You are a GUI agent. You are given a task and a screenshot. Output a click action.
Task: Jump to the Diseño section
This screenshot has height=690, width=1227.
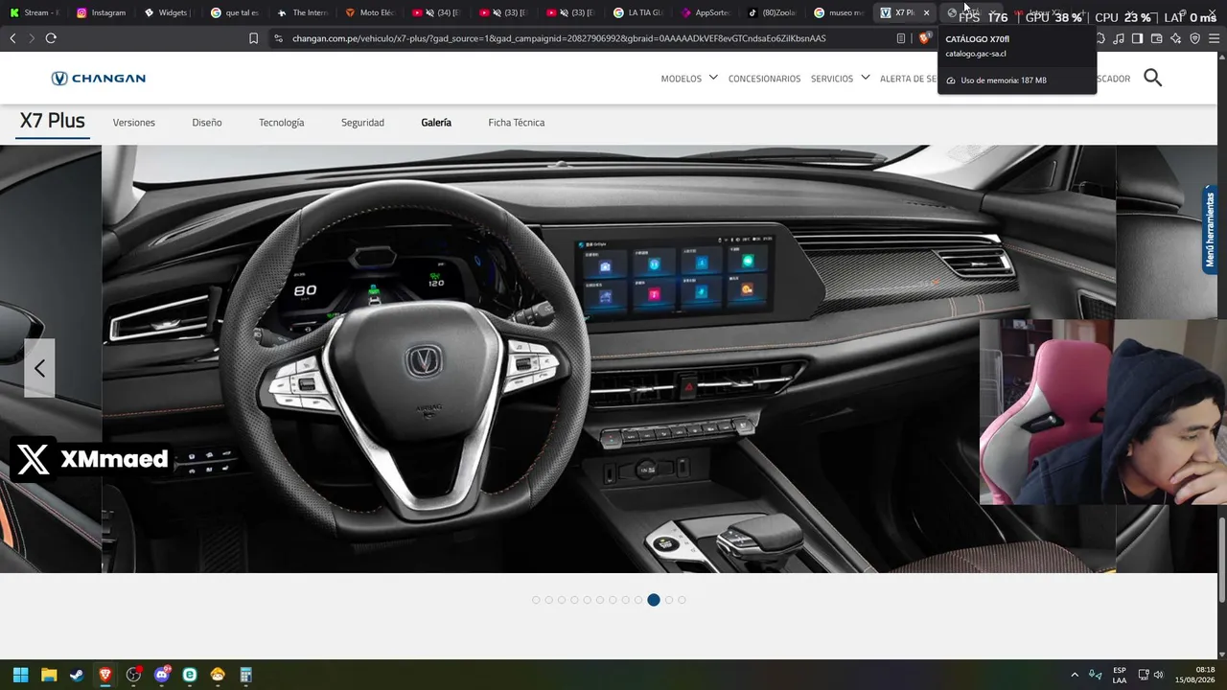click(206, 123)
